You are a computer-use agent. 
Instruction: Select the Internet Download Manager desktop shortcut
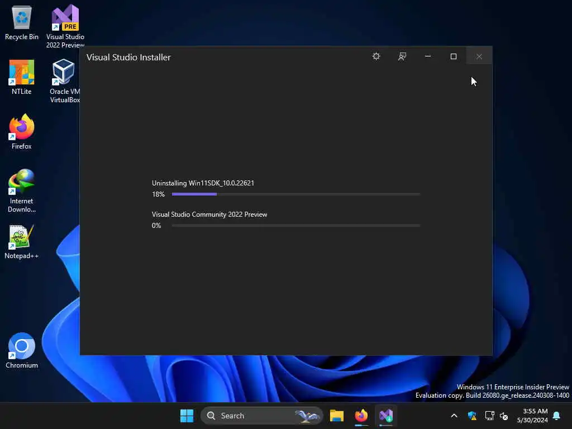click(22, 191)
